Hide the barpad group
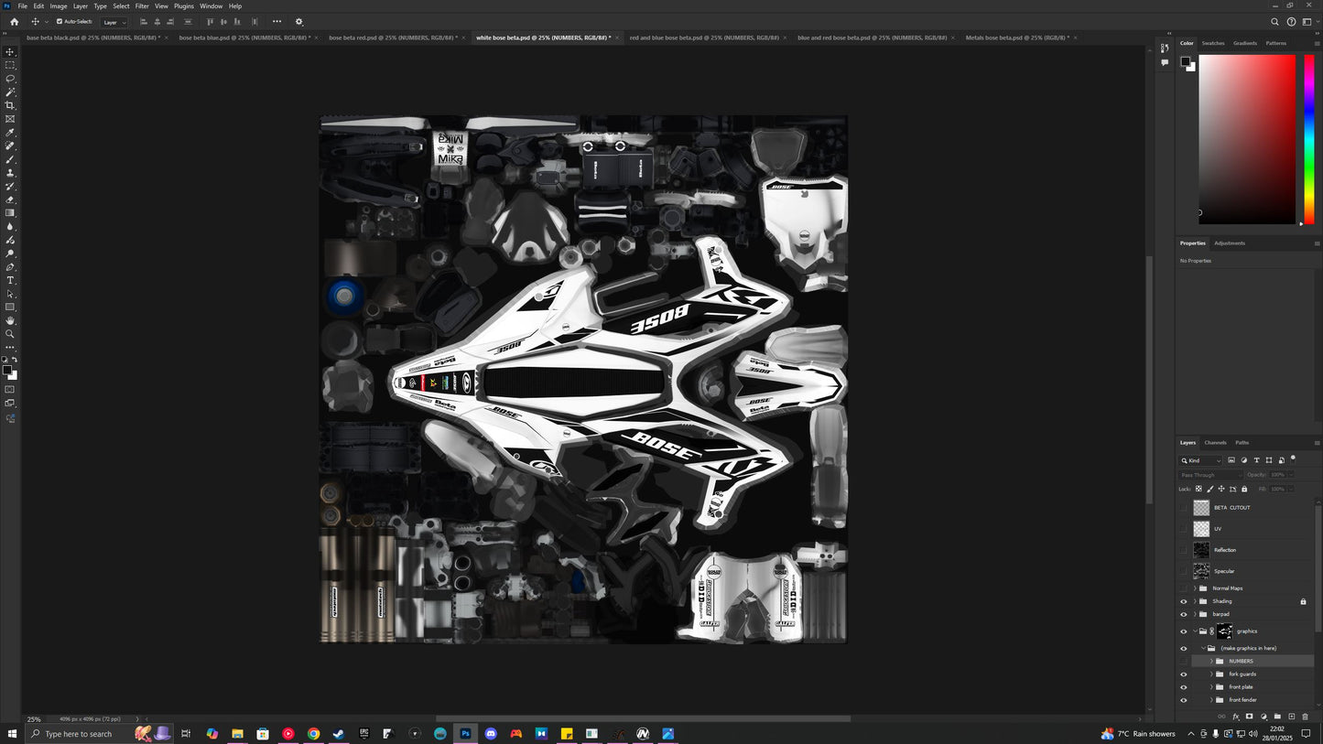Viewport: 1323px width, 744px height. pyautogui.click(x=1183, y=614)
